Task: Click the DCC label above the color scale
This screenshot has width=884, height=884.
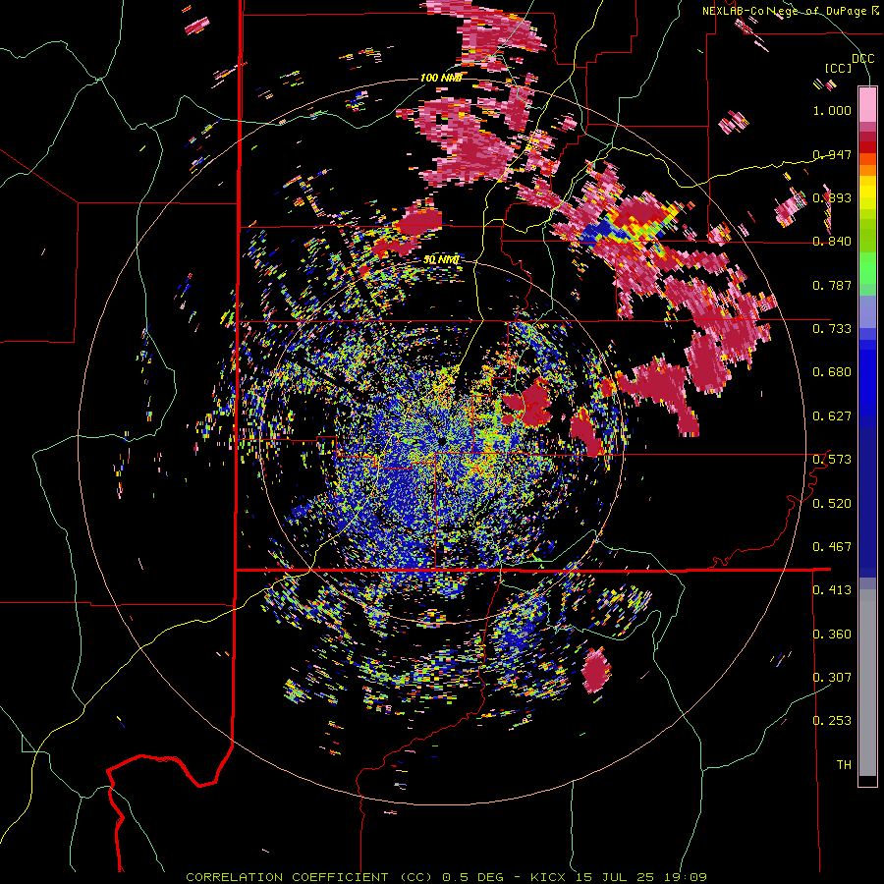Action: point(862,59)
